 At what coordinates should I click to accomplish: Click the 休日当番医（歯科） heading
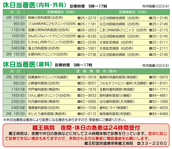pos(28,64)
